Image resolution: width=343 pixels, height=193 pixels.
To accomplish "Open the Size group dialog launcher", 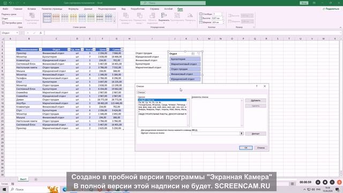I will [x=254, y=27].
